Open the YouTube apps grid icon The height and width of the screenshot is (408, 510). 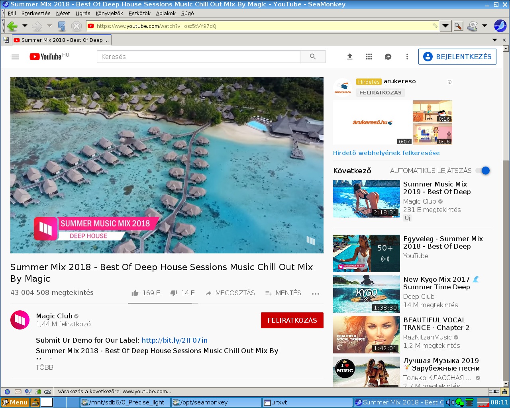369,57
